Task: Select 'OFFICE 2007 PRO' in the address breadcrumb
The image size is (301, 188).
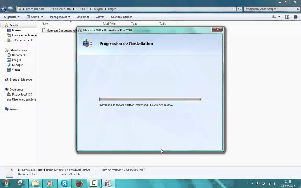Action: point(60,9)
